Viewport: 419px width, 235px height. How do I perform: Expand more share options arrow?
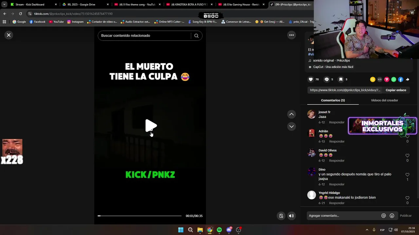[x=408, y=79]
